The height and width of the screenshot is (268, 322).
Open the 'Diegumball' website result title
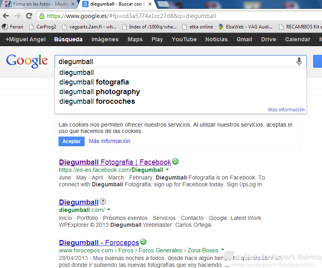click(79, 202)
